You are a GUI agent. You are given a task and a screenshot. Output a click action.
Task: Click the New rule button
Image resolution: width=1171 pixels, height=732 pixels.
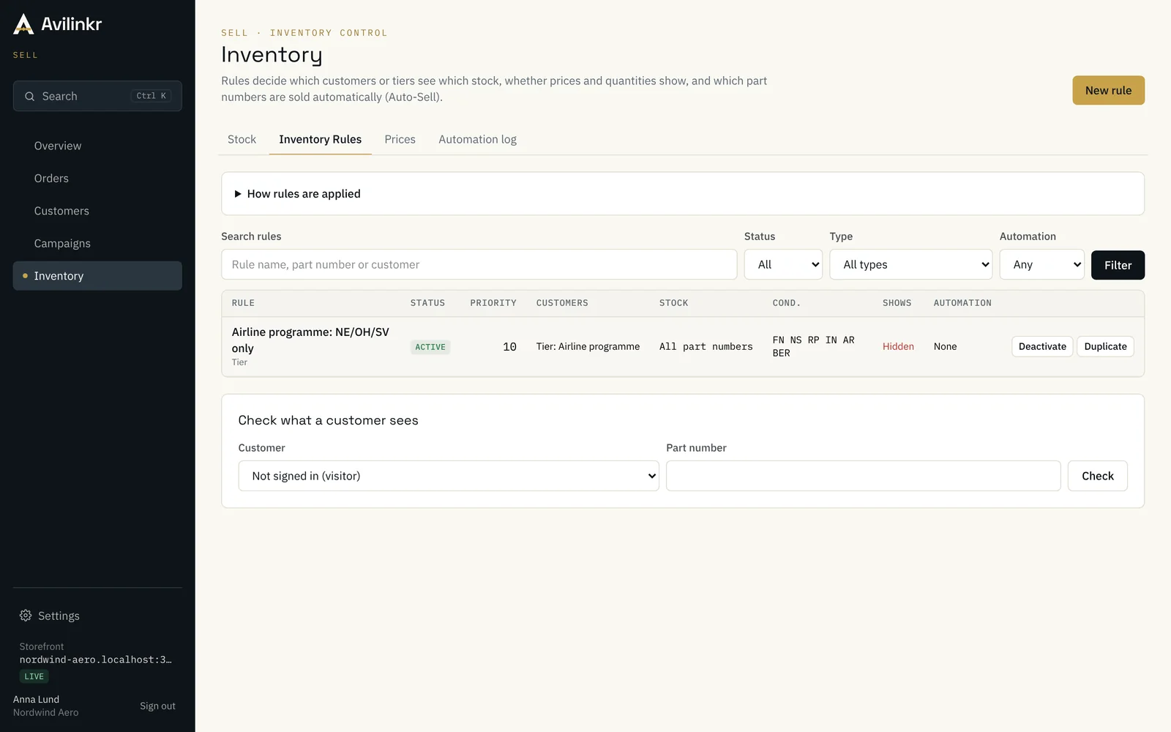pyautogui.click(x=1108, y=91)
